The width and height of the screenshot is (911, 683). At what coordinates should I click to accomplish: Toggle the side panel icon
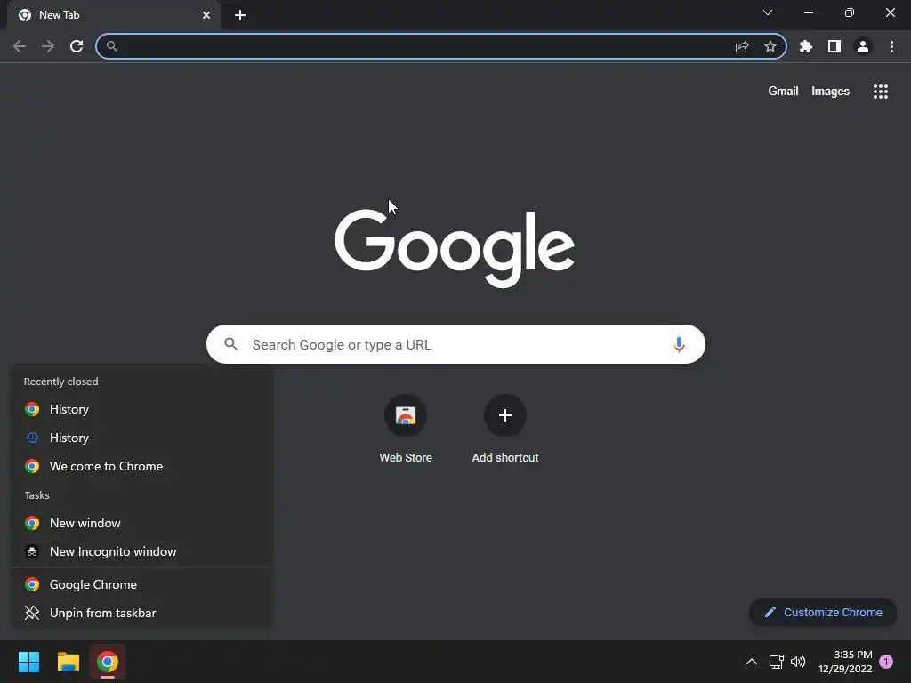[834, 46]
